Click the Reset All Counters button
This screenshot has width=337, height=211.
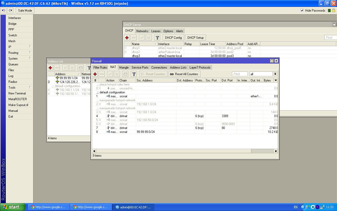[184, 74]
